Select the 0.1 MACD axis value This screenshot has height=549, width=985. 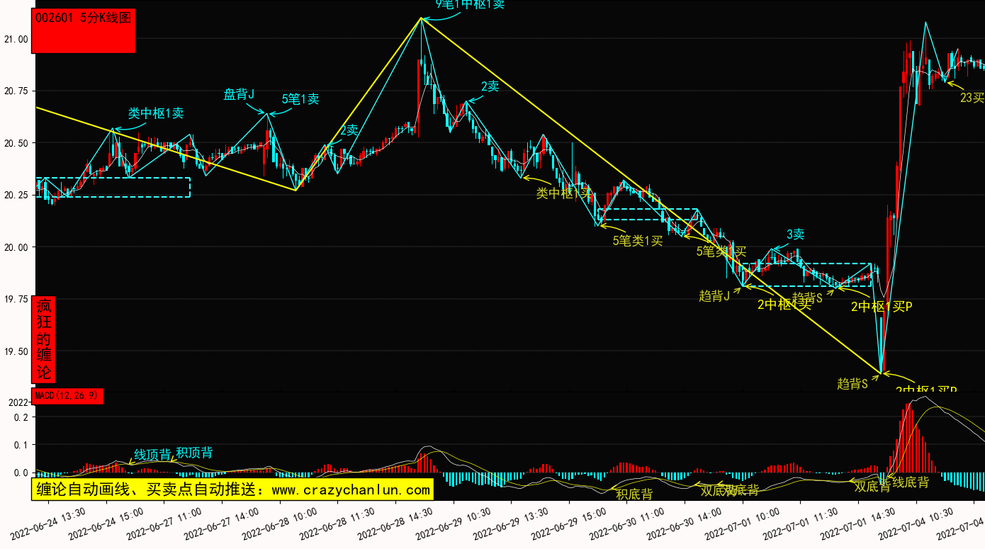pos(21,445)
